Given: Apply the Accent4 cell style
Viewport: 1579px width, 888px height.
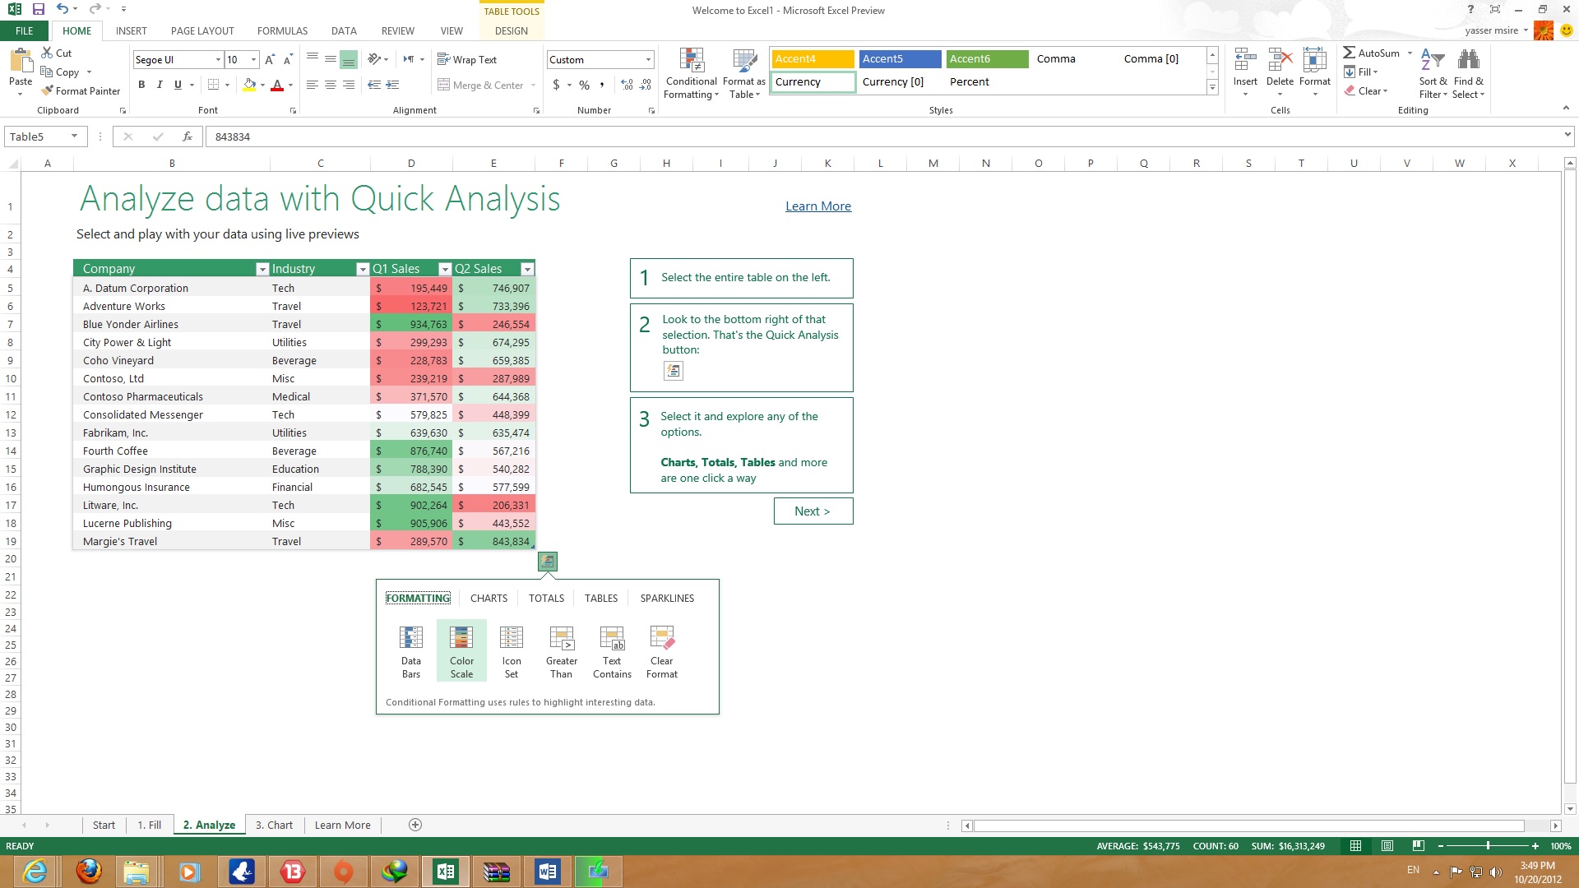Looking at the screenshot, I should (813, 58).
